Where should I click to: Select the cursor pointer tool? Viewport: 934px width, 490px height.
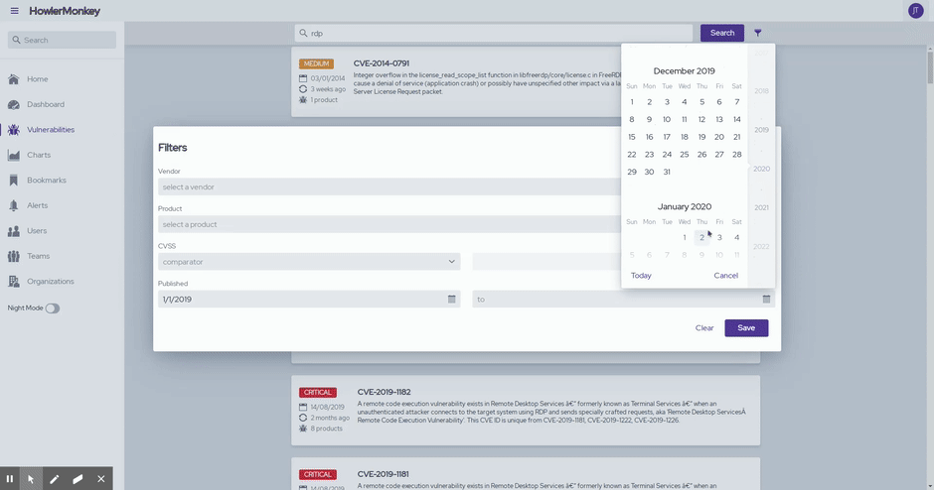point(31,479)
